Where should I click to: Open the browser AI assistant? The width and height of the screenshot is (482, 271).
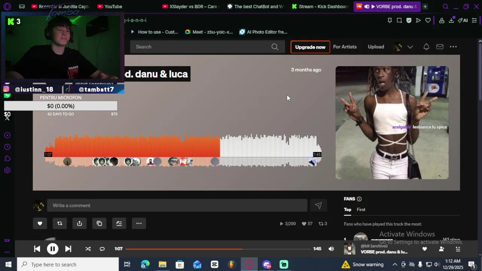tap(463, 20)
